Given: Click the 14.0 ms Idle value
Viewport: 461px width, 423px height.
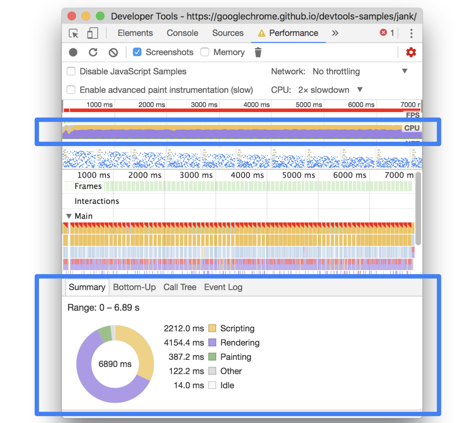Looking at the screenshot, I should click(189, 386).
